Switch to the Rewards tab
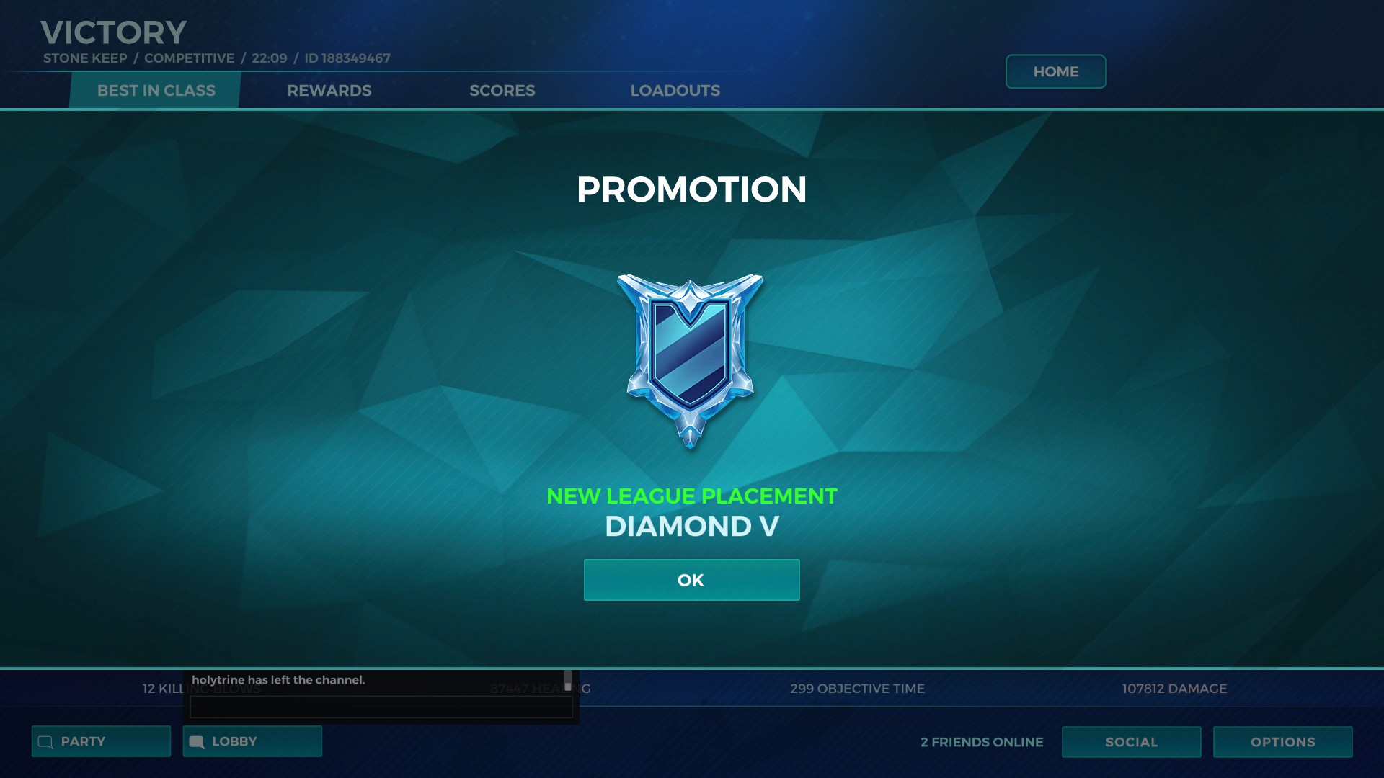The image size is (1384, 778). 329,91
